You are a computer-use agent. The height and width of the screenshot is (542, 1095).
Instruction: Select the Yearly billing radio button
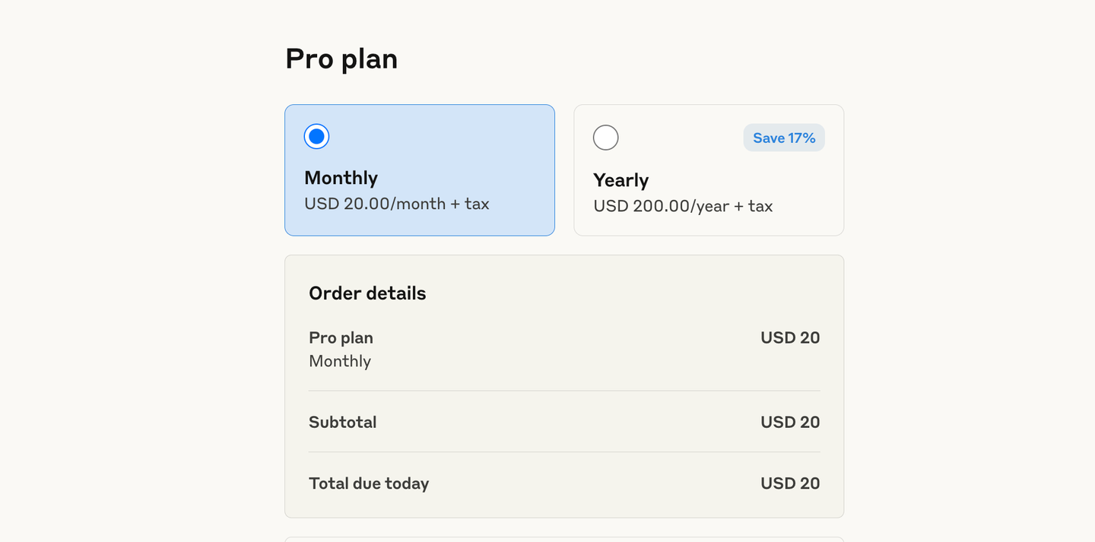click(x=606, y=138)
